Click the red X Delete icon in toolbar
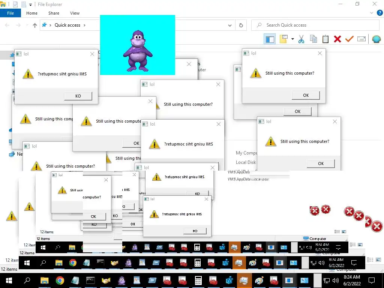This screenshot has height=288, width=384. click(x=337, y=39)
